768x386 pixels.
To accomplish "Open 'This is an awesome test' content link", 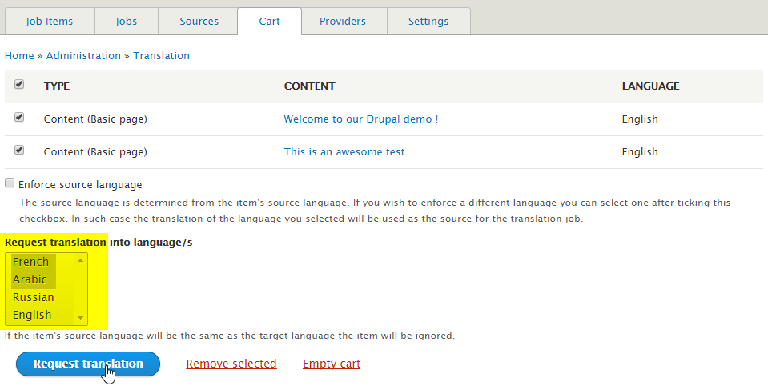I will click(344, 152).
